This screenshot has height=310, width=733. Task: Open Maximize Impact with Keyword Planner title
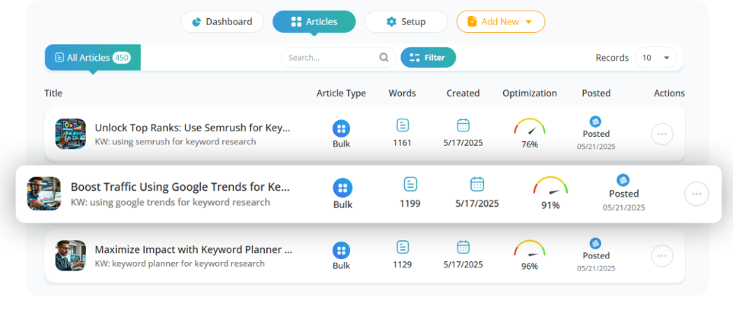pyautogui.click(x=193, y=250)
